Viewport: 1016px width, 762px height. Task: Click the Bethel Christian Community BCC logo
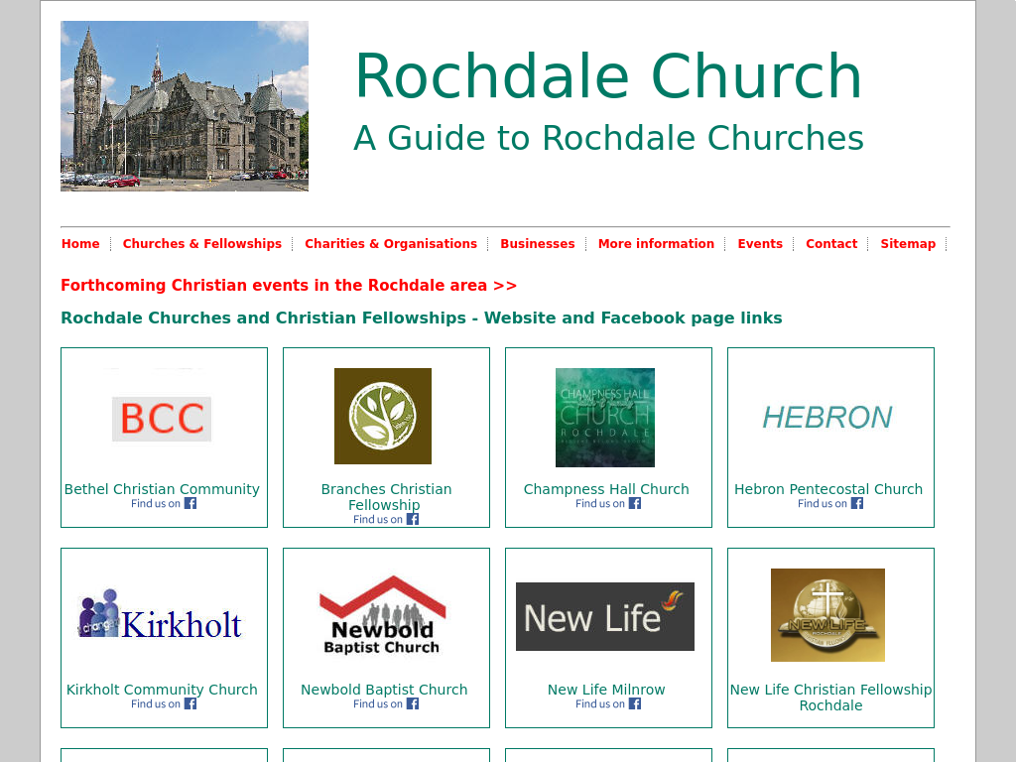pyautogui.click(x=162, y=419)
